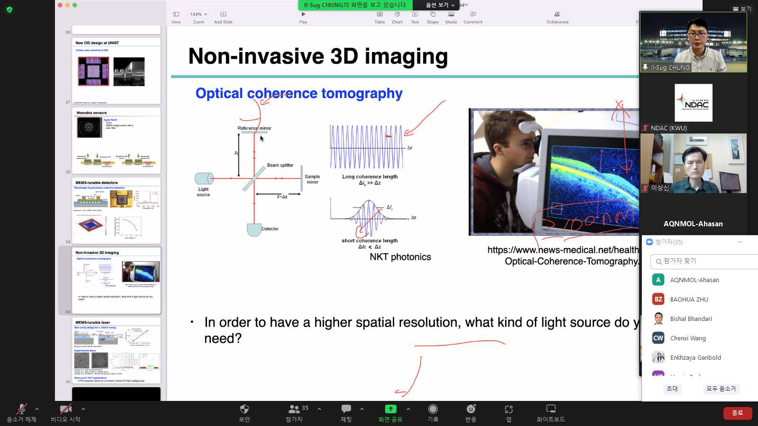
Task: Click AQNMOL-Ahasan video tile name
Action: [693, 223]
